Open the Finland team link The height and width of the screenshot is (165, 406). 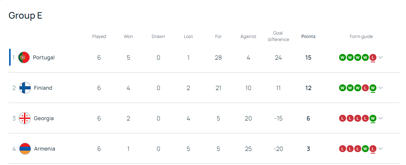[x=43, y=88]
